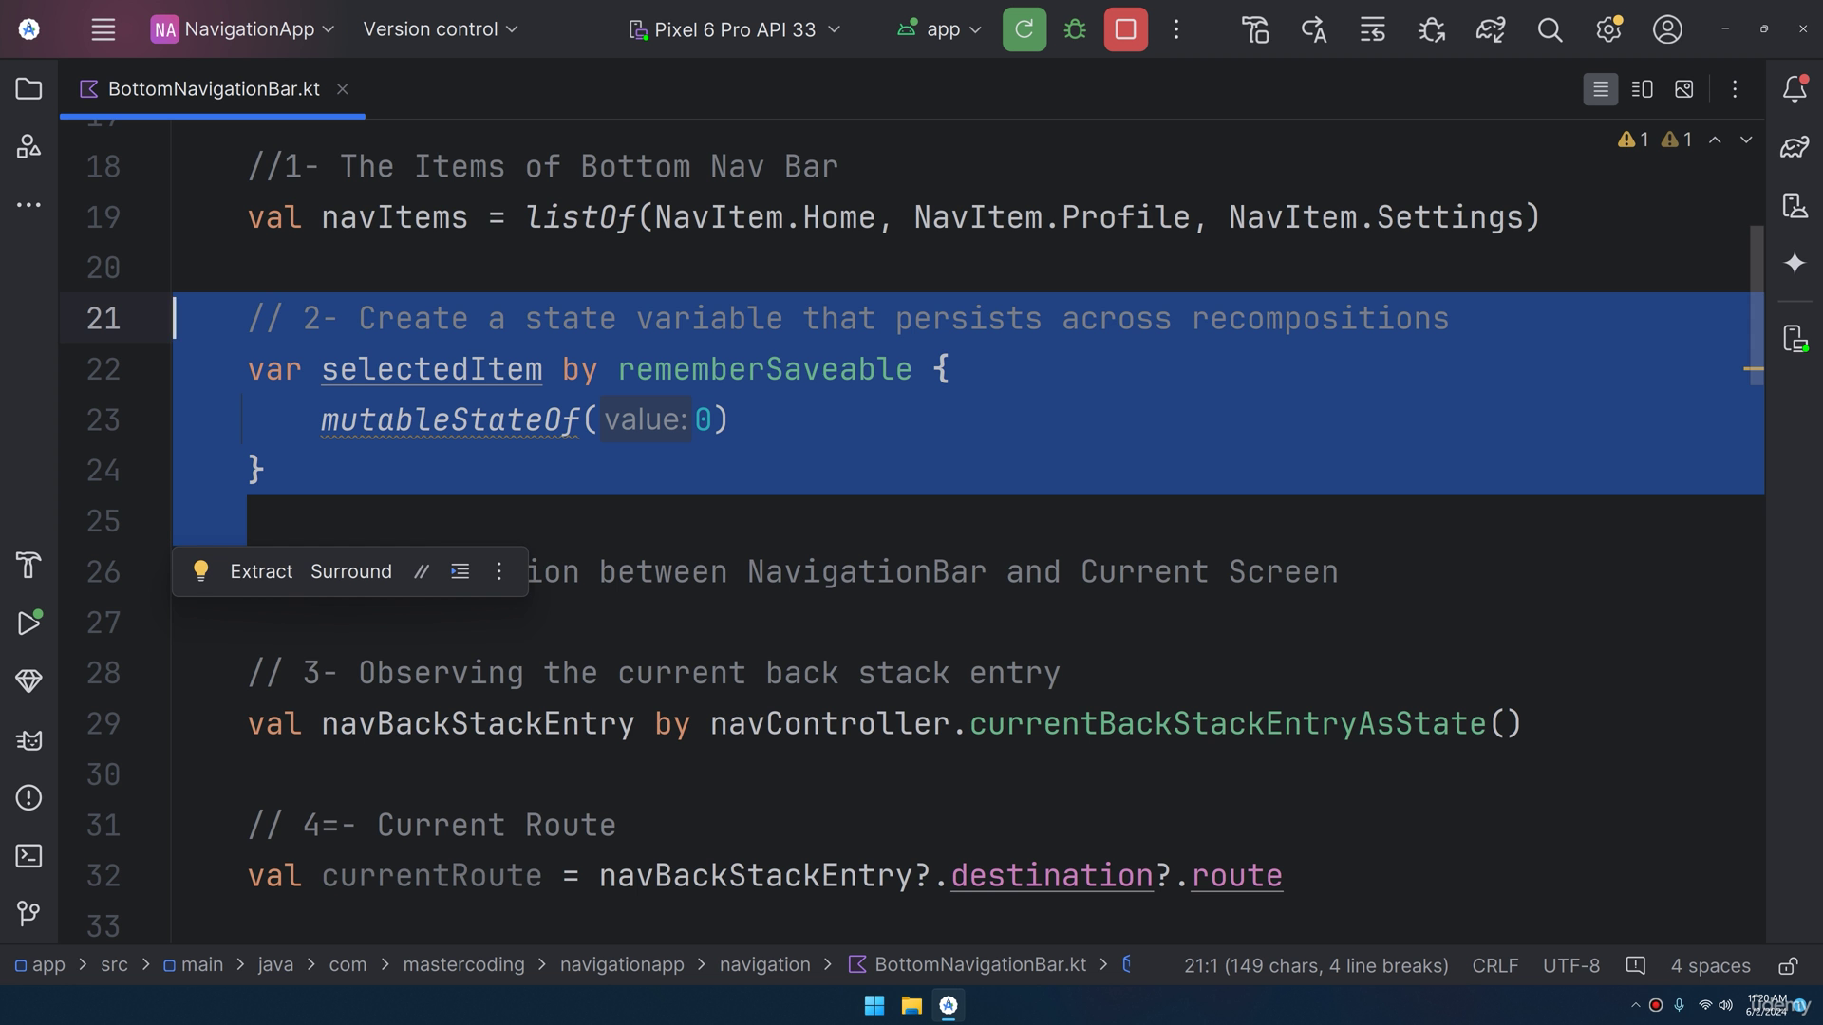Screen dimensions: 1823x1025
Task: Open the Git version control tool window
Action: (28, 914)
